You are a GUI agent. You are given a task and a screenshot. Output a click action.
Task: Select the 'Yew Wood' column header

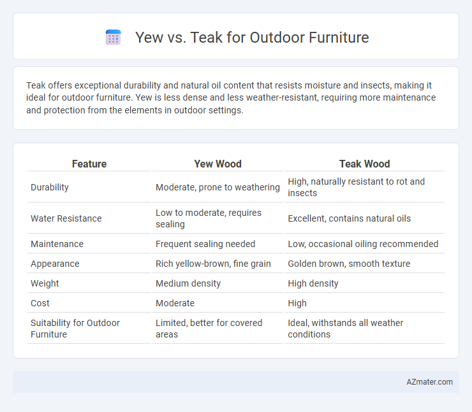(x=218, y=164)
